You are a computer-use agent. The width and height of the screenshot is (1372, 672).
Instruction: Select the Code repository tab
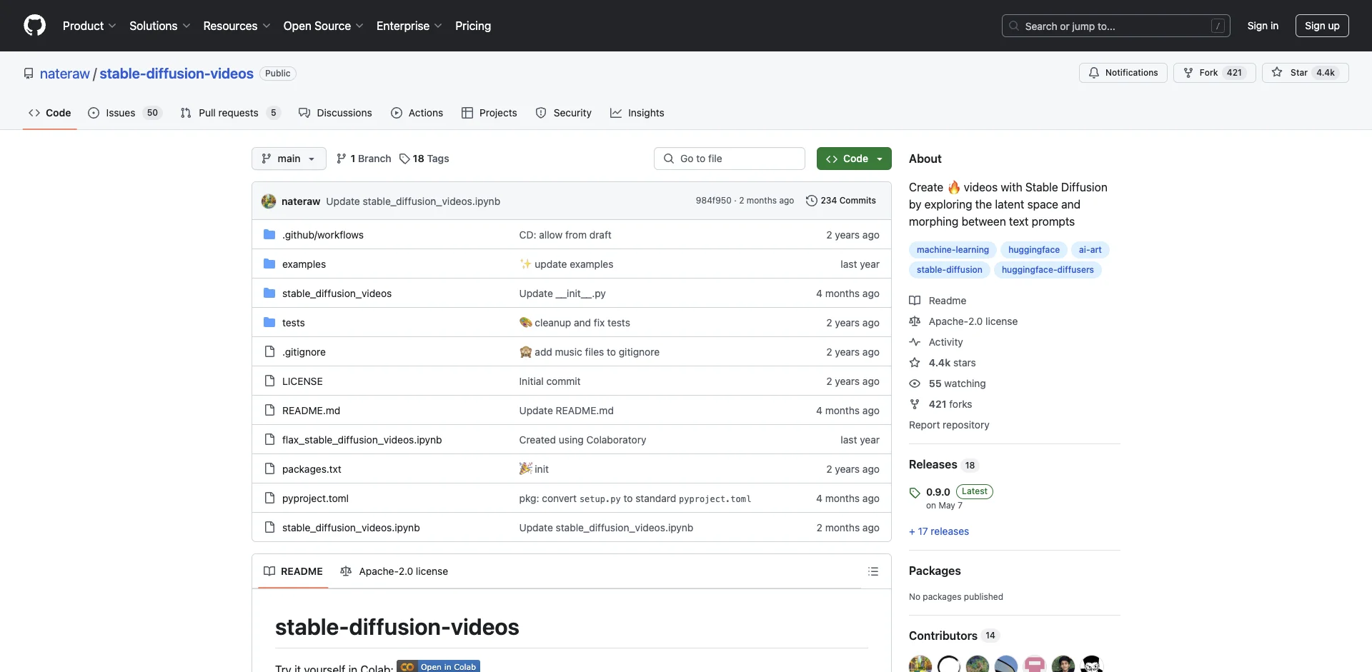[50, 113]
